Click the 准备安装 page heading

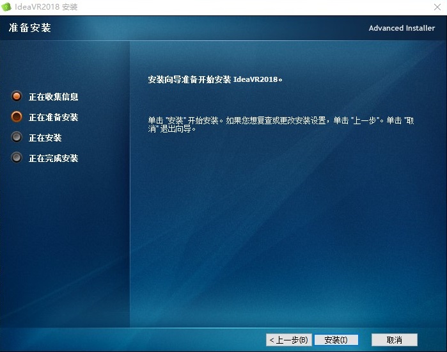tap(30, 28)
